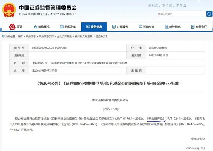Click the 机构概况 building icon
The width and height of the screenshot is (213, 151).
(x=35, y=27)
